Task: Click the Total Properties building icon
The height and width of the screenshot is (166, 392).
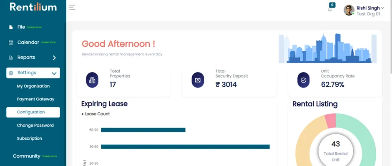Action: click(92, 80)
